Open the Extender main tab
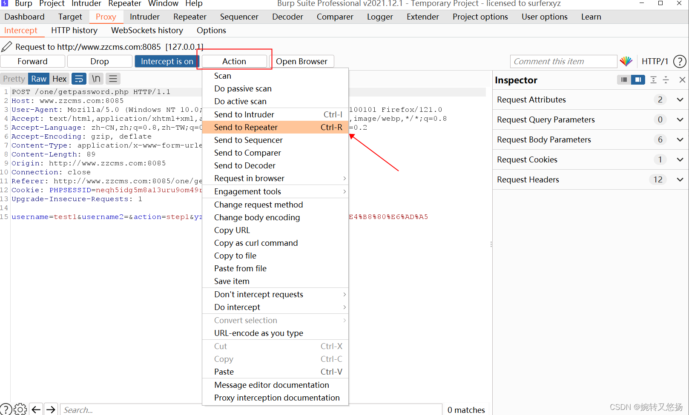This screenshot has height=415, width=689. [x=423, y=17]
